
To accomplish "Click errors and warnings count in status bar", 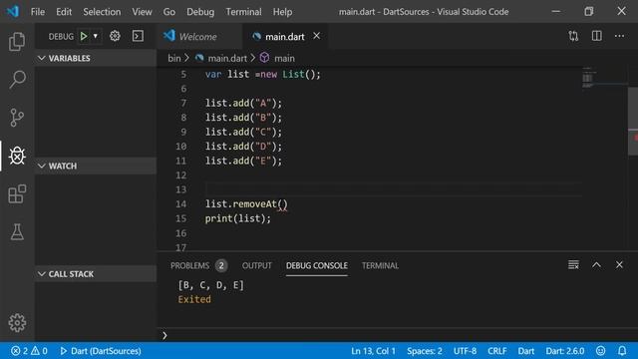I will click(x=29, y=351).
